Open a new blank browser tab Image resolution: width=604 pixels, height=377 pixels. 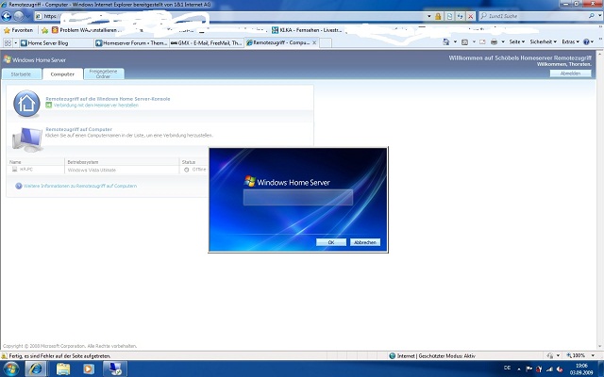pyautogui.click(x=326, y=43)
